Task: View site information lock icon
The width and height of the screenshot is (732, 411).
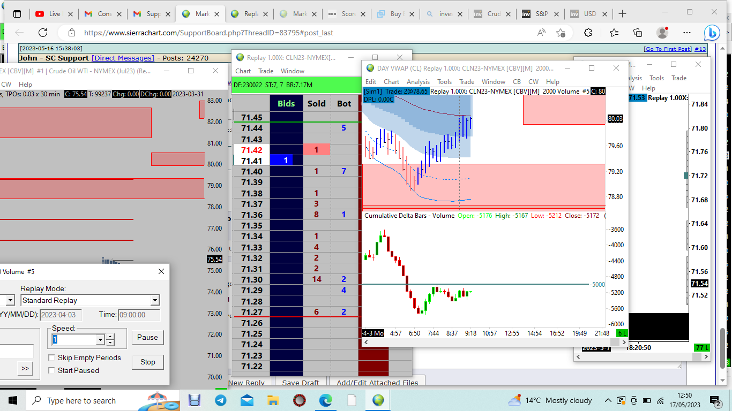Action: click(72, 33)
